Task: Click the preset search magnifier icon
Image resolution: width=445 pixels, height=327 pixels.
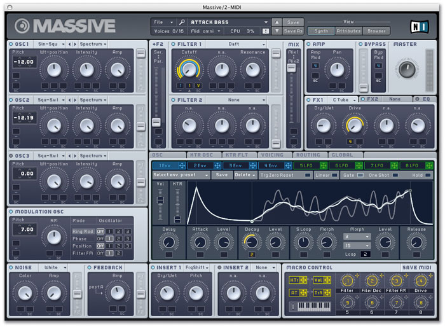Action: [182, 22]
